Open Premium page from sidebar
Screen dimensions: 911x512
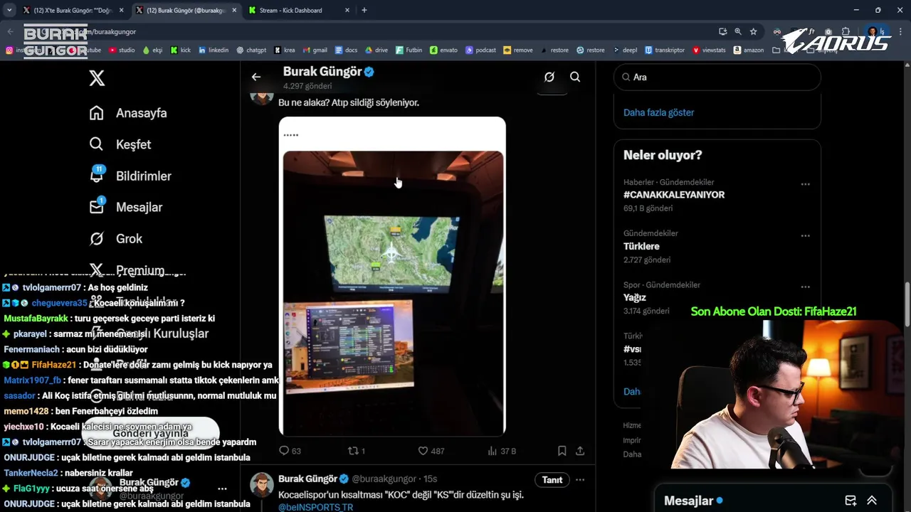pyautogui.click(x=127, y=270)
